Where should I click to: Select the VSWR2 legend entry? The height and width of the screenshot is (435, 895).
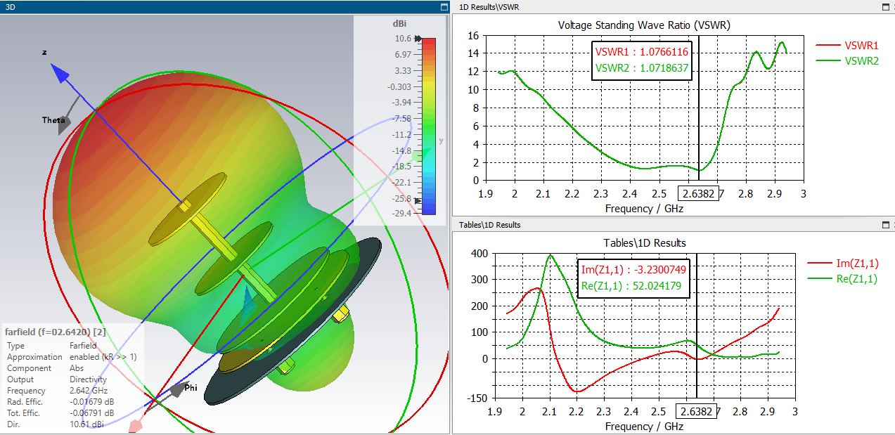[847, 61]
